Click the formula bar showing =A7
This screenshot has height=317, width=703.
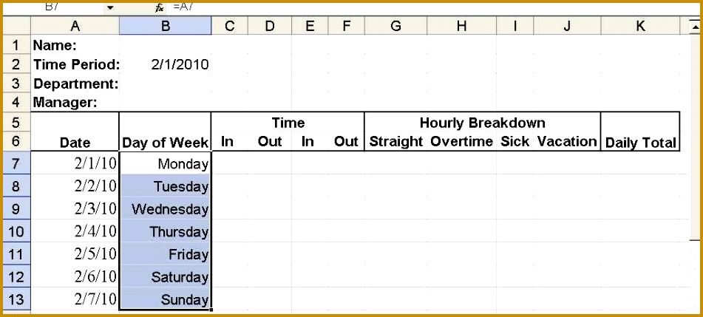point(370,6)
